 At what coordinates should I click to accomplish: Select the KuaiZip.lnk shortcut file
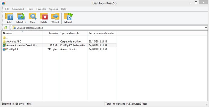(12, 49)
